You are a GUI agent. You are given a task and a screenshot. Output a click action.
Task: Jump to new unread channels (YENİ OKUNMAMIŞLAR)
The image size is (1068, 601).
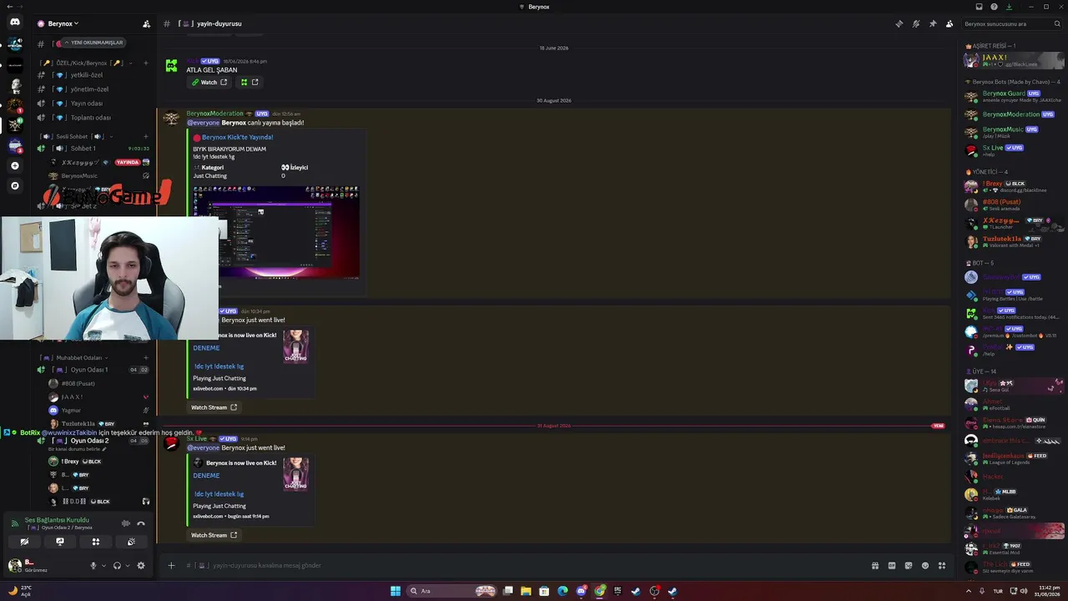point(95,43)
